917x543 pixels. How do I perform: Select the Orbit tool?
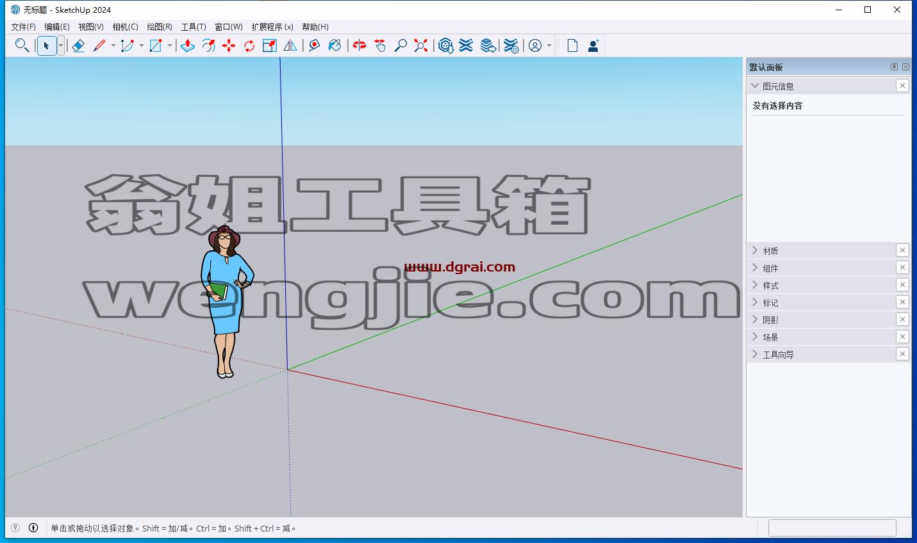pyautogui.click(x=359, y=45)
